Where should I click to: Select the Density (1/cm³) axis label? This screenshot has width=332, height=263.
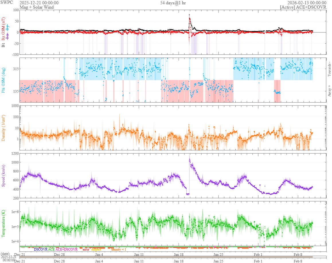coord(3,128)
